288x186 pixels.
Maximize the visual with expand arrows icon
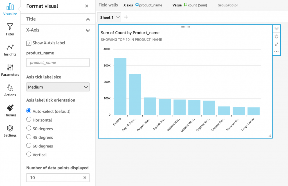(276, 44)
